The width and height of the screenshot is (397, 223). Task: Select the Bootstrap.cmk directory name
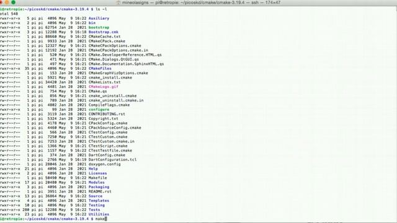[104, 32]
